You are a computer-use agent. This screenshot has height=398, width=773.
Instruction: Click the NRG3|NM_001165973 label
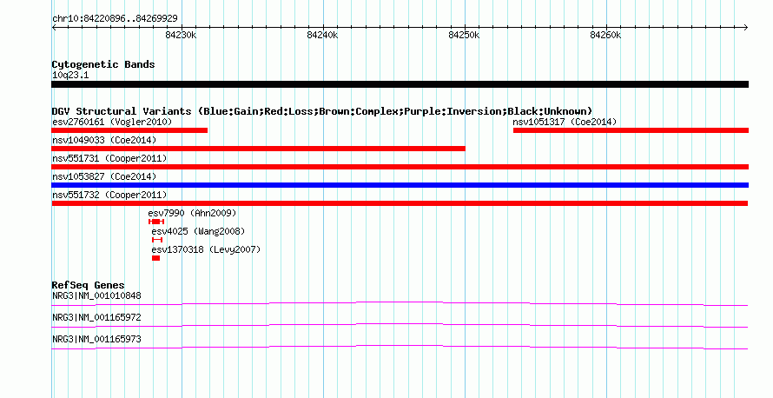point(96,339)
